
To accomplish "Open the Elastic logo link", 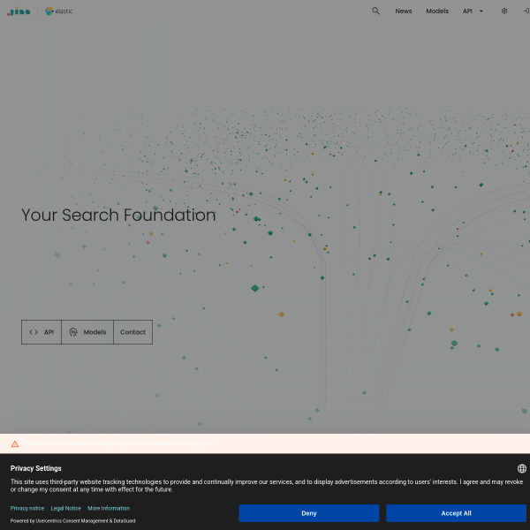I will (x=59, y=11).
